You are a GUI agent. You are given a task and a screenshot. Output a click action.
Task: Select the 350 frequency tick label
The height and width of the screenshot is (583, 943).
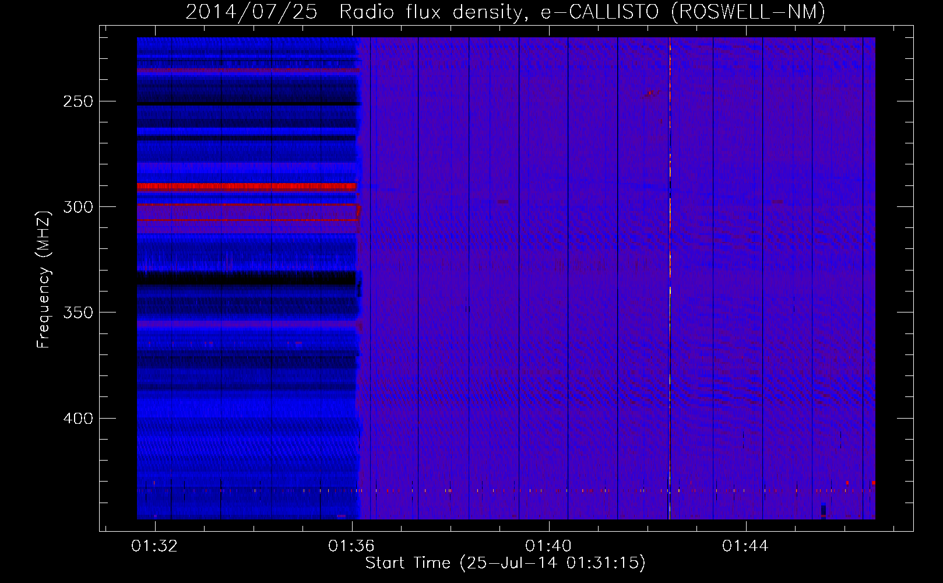78,312
